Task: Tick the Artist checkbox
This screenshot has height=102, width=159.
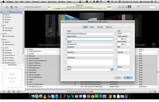Action: [x=66, y=34]
